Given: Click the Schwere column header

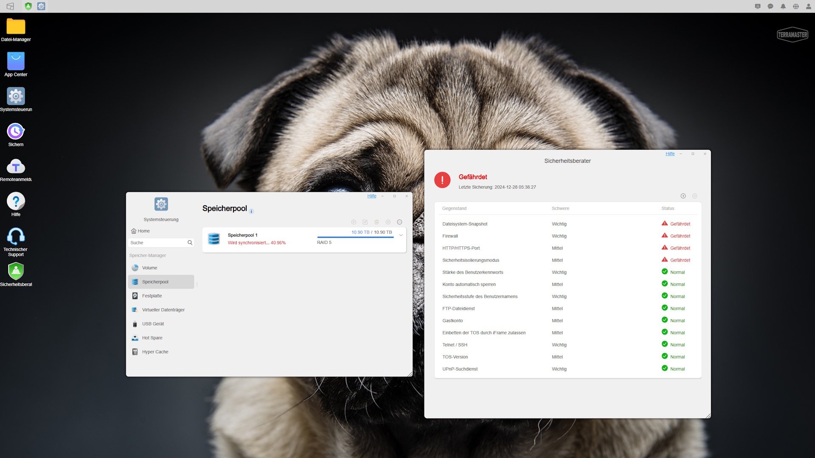Looking at the screenshot, I should 560,208.
